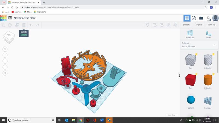Select the 3D design grid view icon

coord(187,18)
